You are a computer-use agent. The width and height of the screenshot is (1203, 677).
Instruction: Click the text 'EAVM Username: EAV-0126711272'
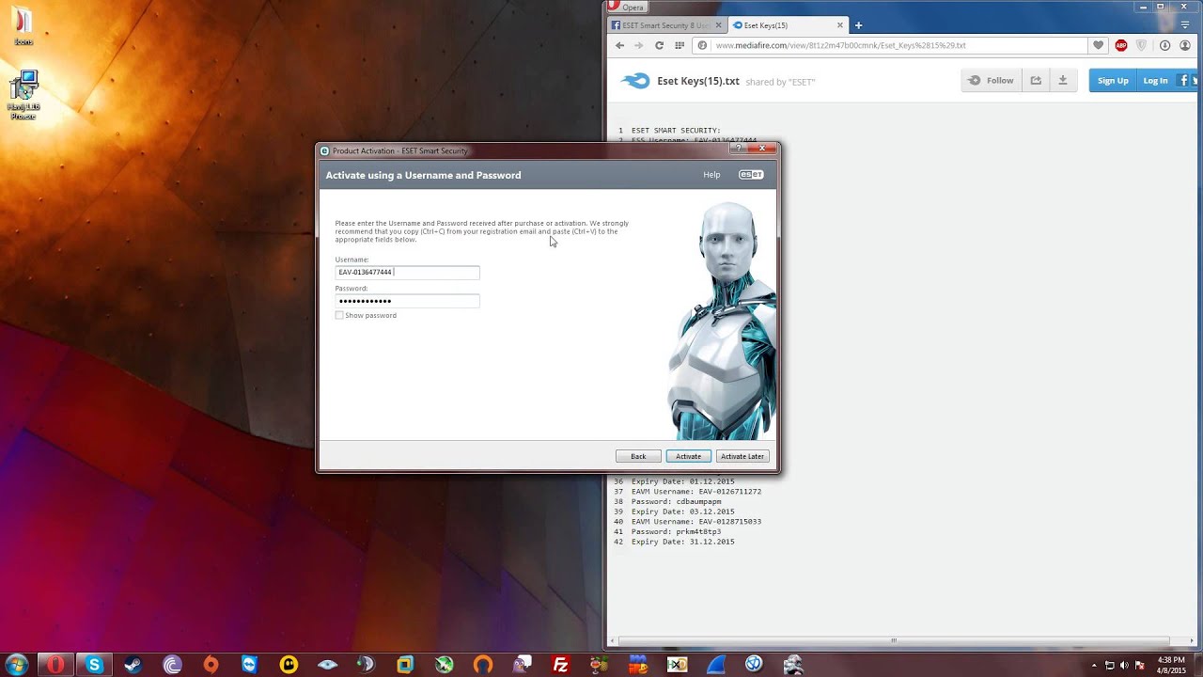696,491
